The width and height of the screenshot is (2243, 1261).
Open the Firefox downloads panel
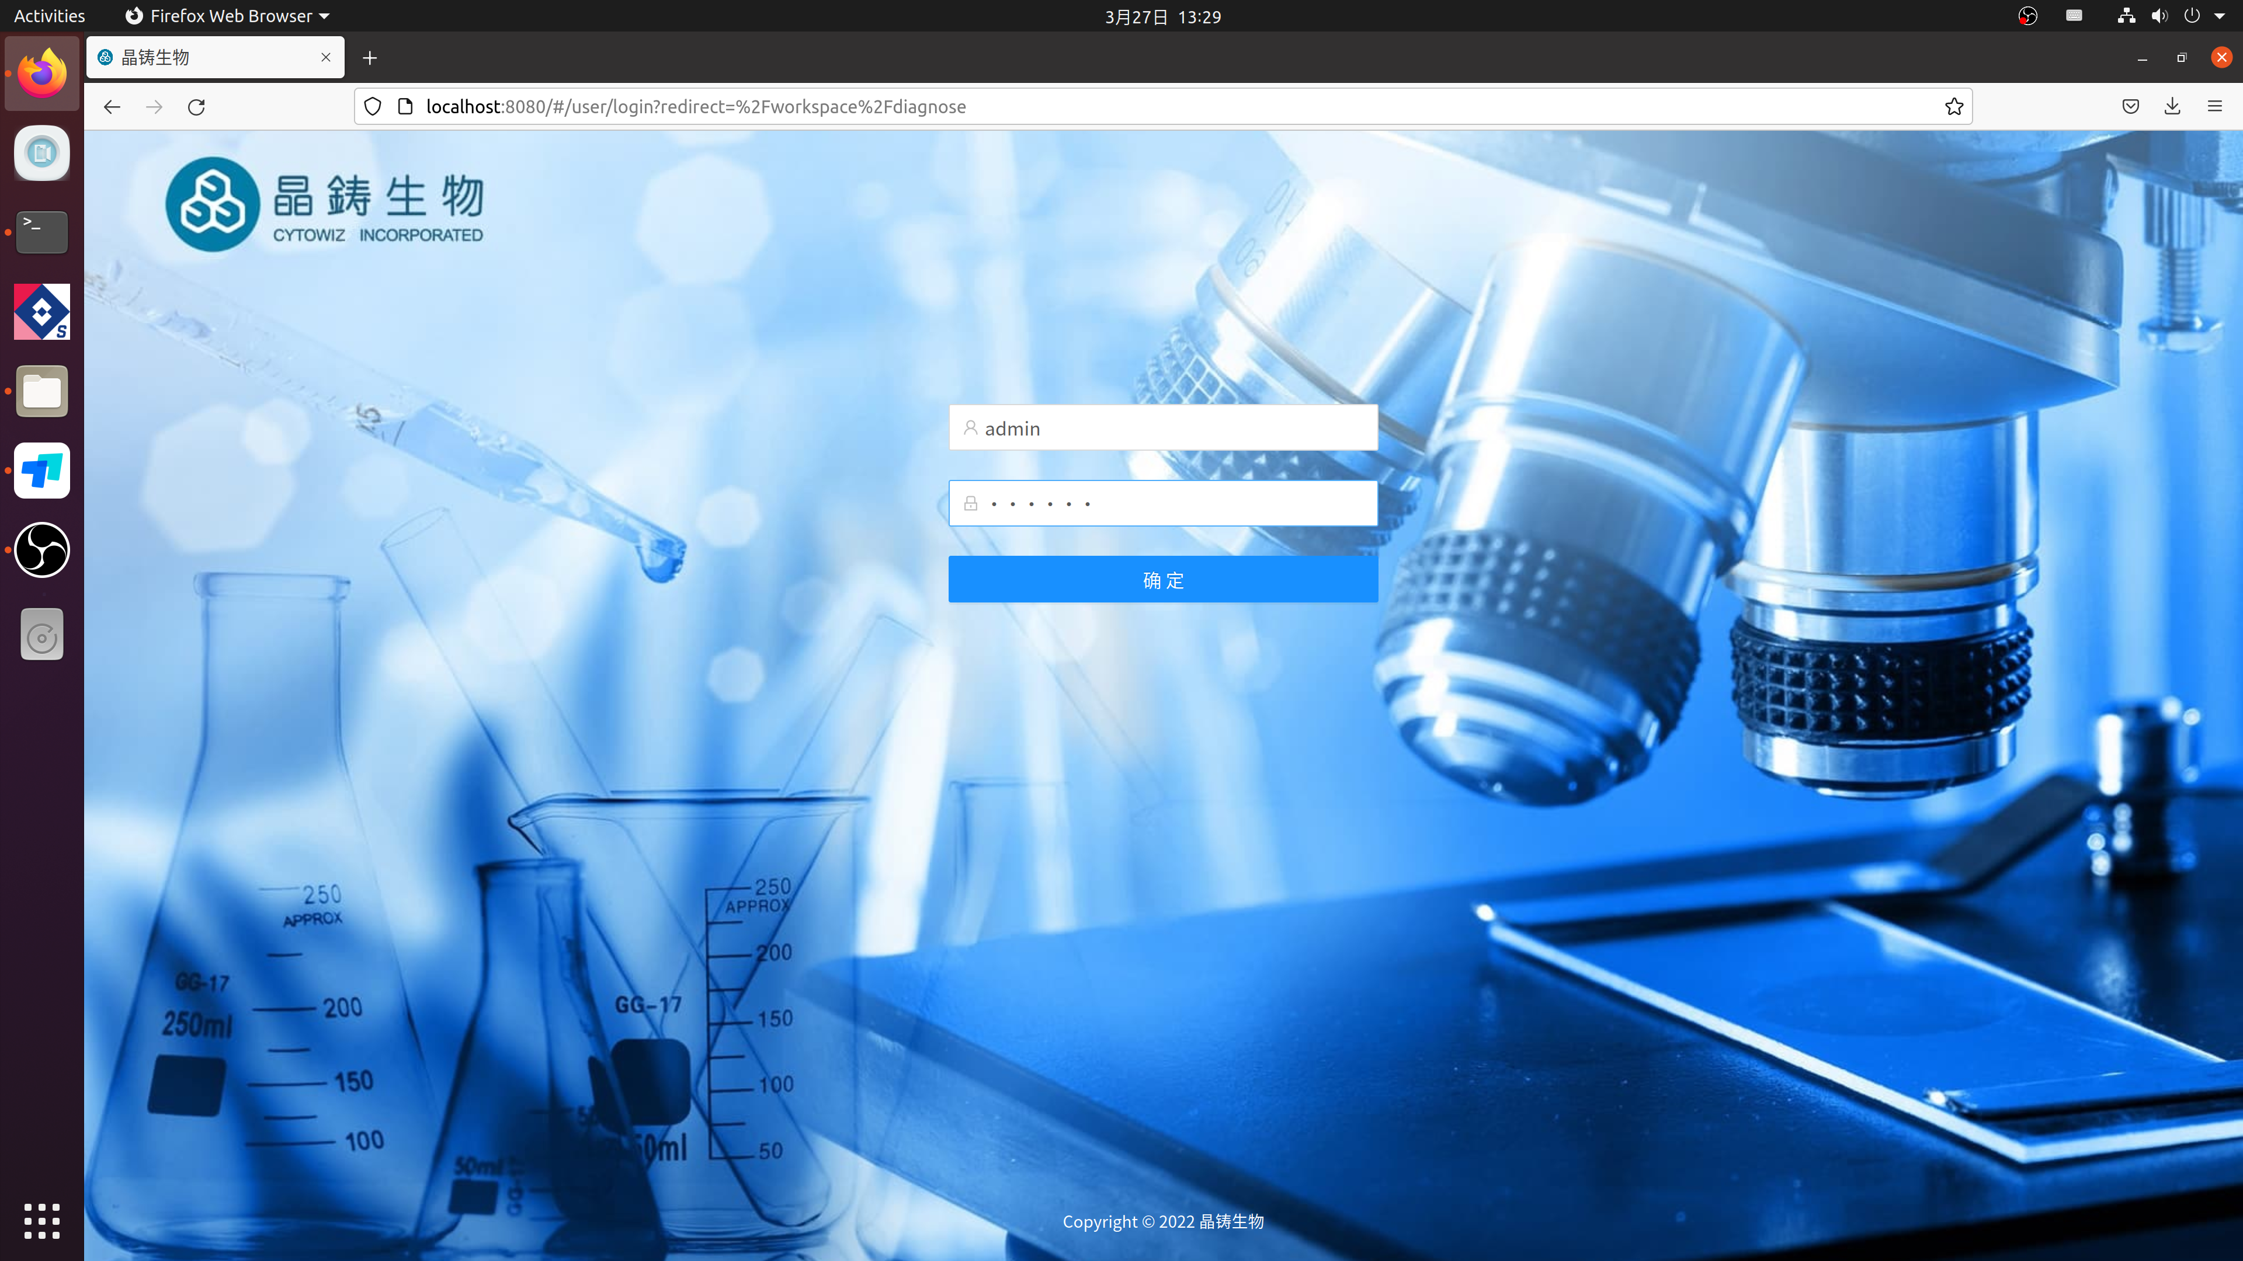2172,106
